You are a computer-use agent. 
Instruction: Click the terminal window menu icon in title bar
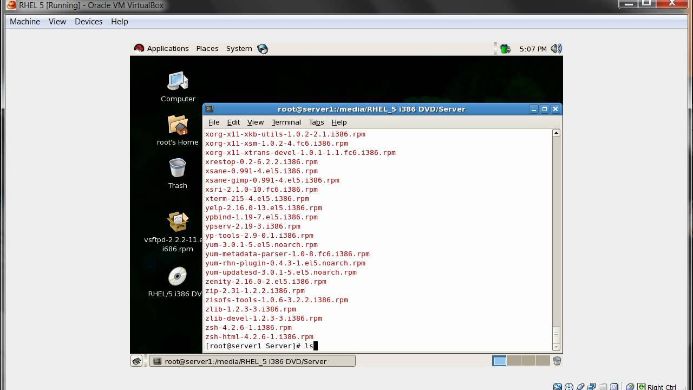click(210, 109)
